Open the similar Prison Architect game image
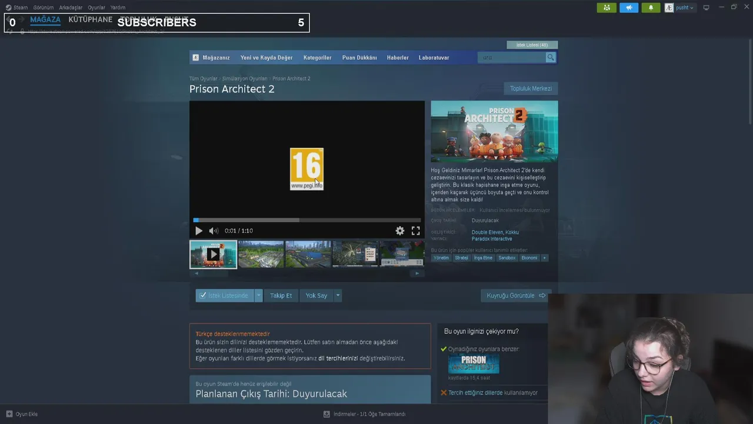 pos(474,363)
